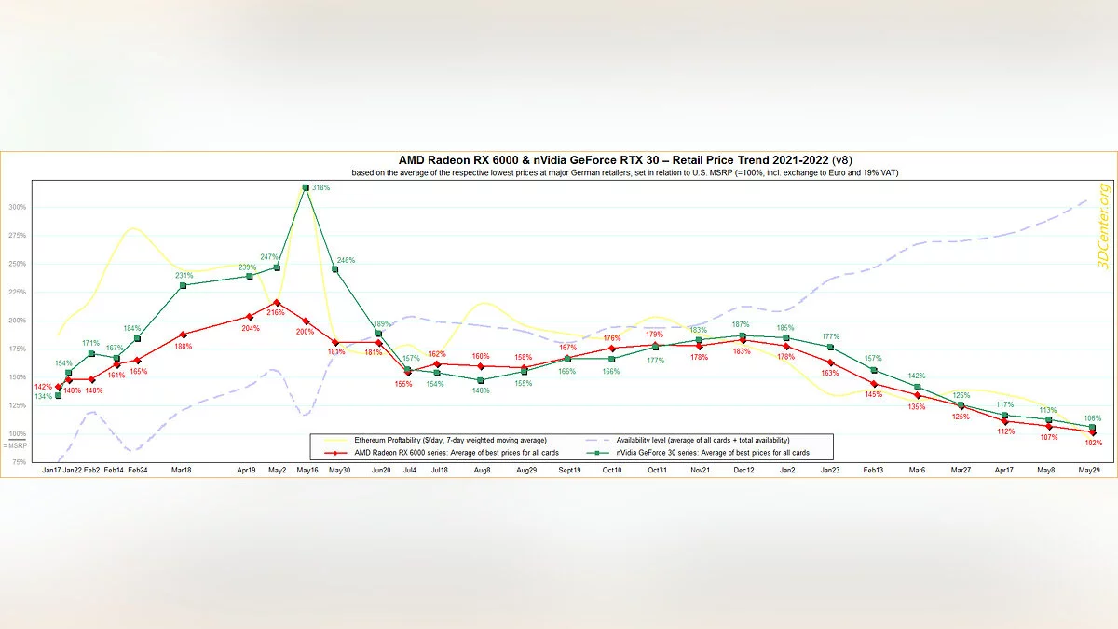Select the Nov21 x-axis label

point(699,472)
